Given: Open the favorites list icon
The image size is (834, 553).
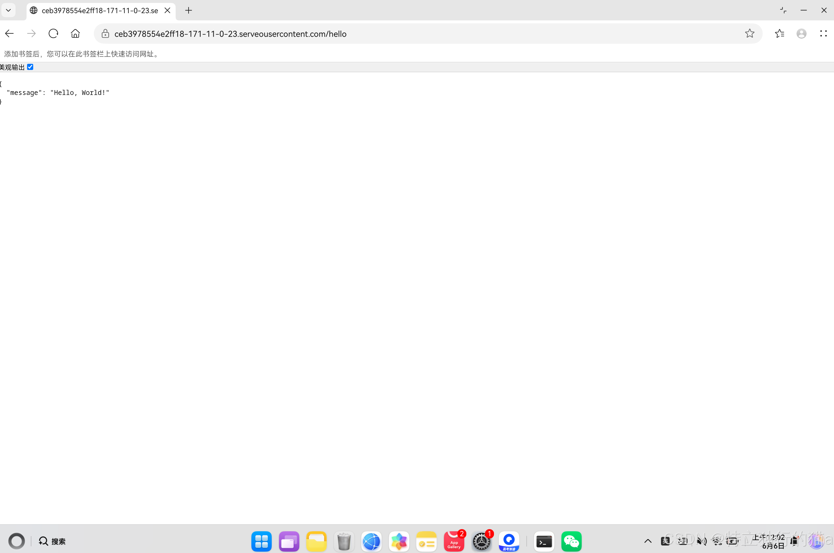Looking at the screenshot, I should coord(780,34).
